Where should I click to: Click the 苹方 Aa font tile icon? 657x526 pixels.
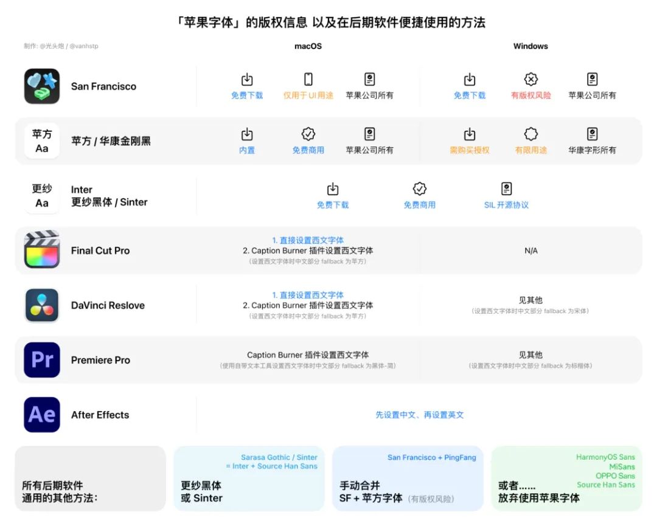pyautogui.click(x=42, y=141)
